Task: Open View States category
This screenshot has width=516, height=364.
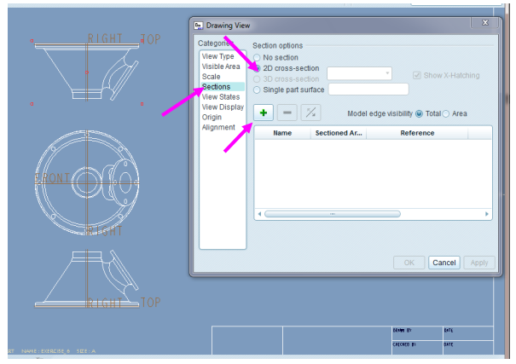Action: coord(220,97)
